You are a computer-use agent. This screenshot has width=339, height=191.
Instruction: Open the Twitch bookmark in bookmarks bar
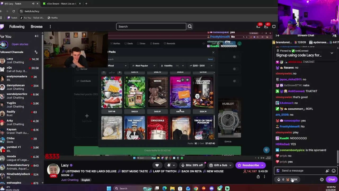[x=12, y=18]
